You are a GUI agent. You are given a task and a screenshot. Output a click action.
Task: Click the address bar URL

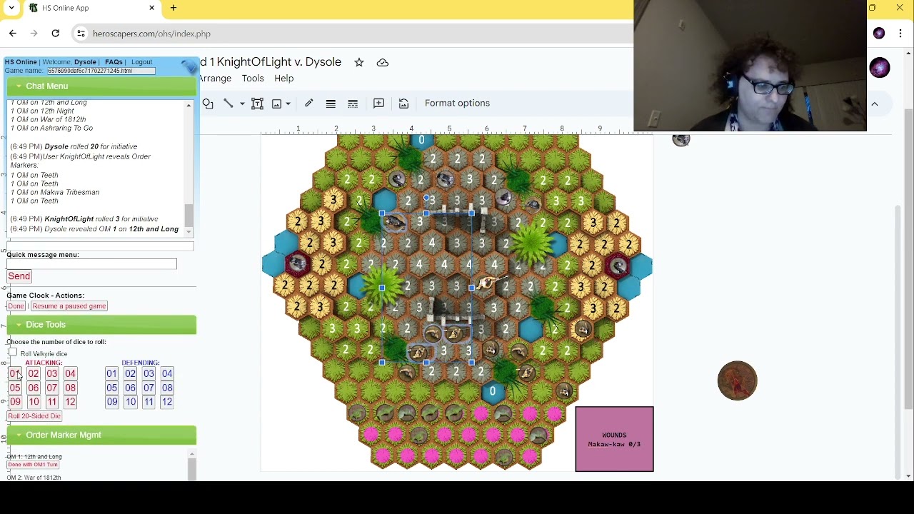click(x=151, y=34)
